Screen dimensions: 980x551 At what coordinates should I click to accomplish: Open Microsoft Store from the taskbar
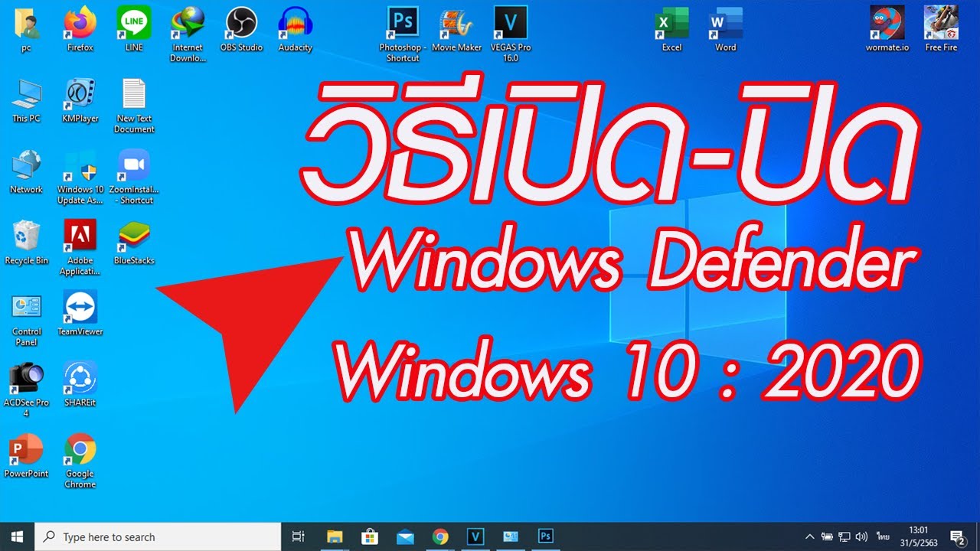point(370,536)
